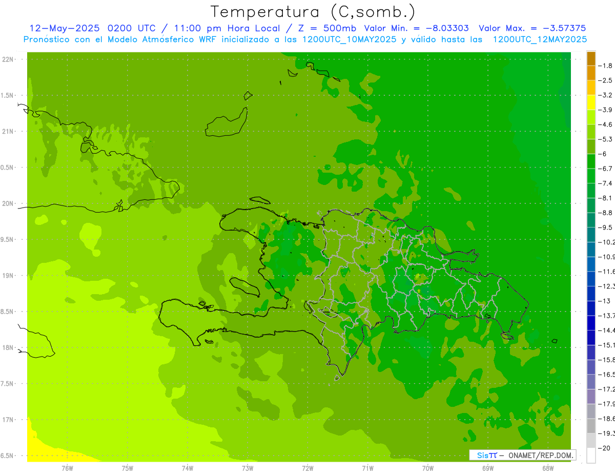The image size is (615, 475).
Task: Click gray legend swatch between -18.6 and -19.3
Action: pos(591,426)
